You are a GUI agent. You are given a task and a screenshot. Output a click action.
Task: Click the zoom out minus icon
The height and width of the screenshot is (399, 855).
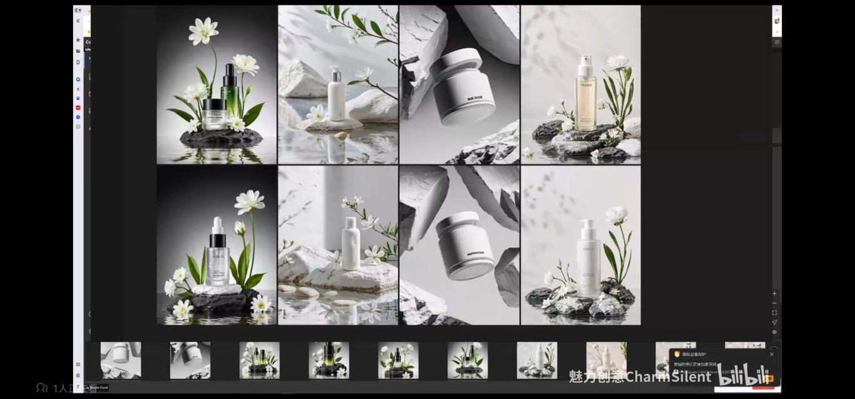click(774, 303)
